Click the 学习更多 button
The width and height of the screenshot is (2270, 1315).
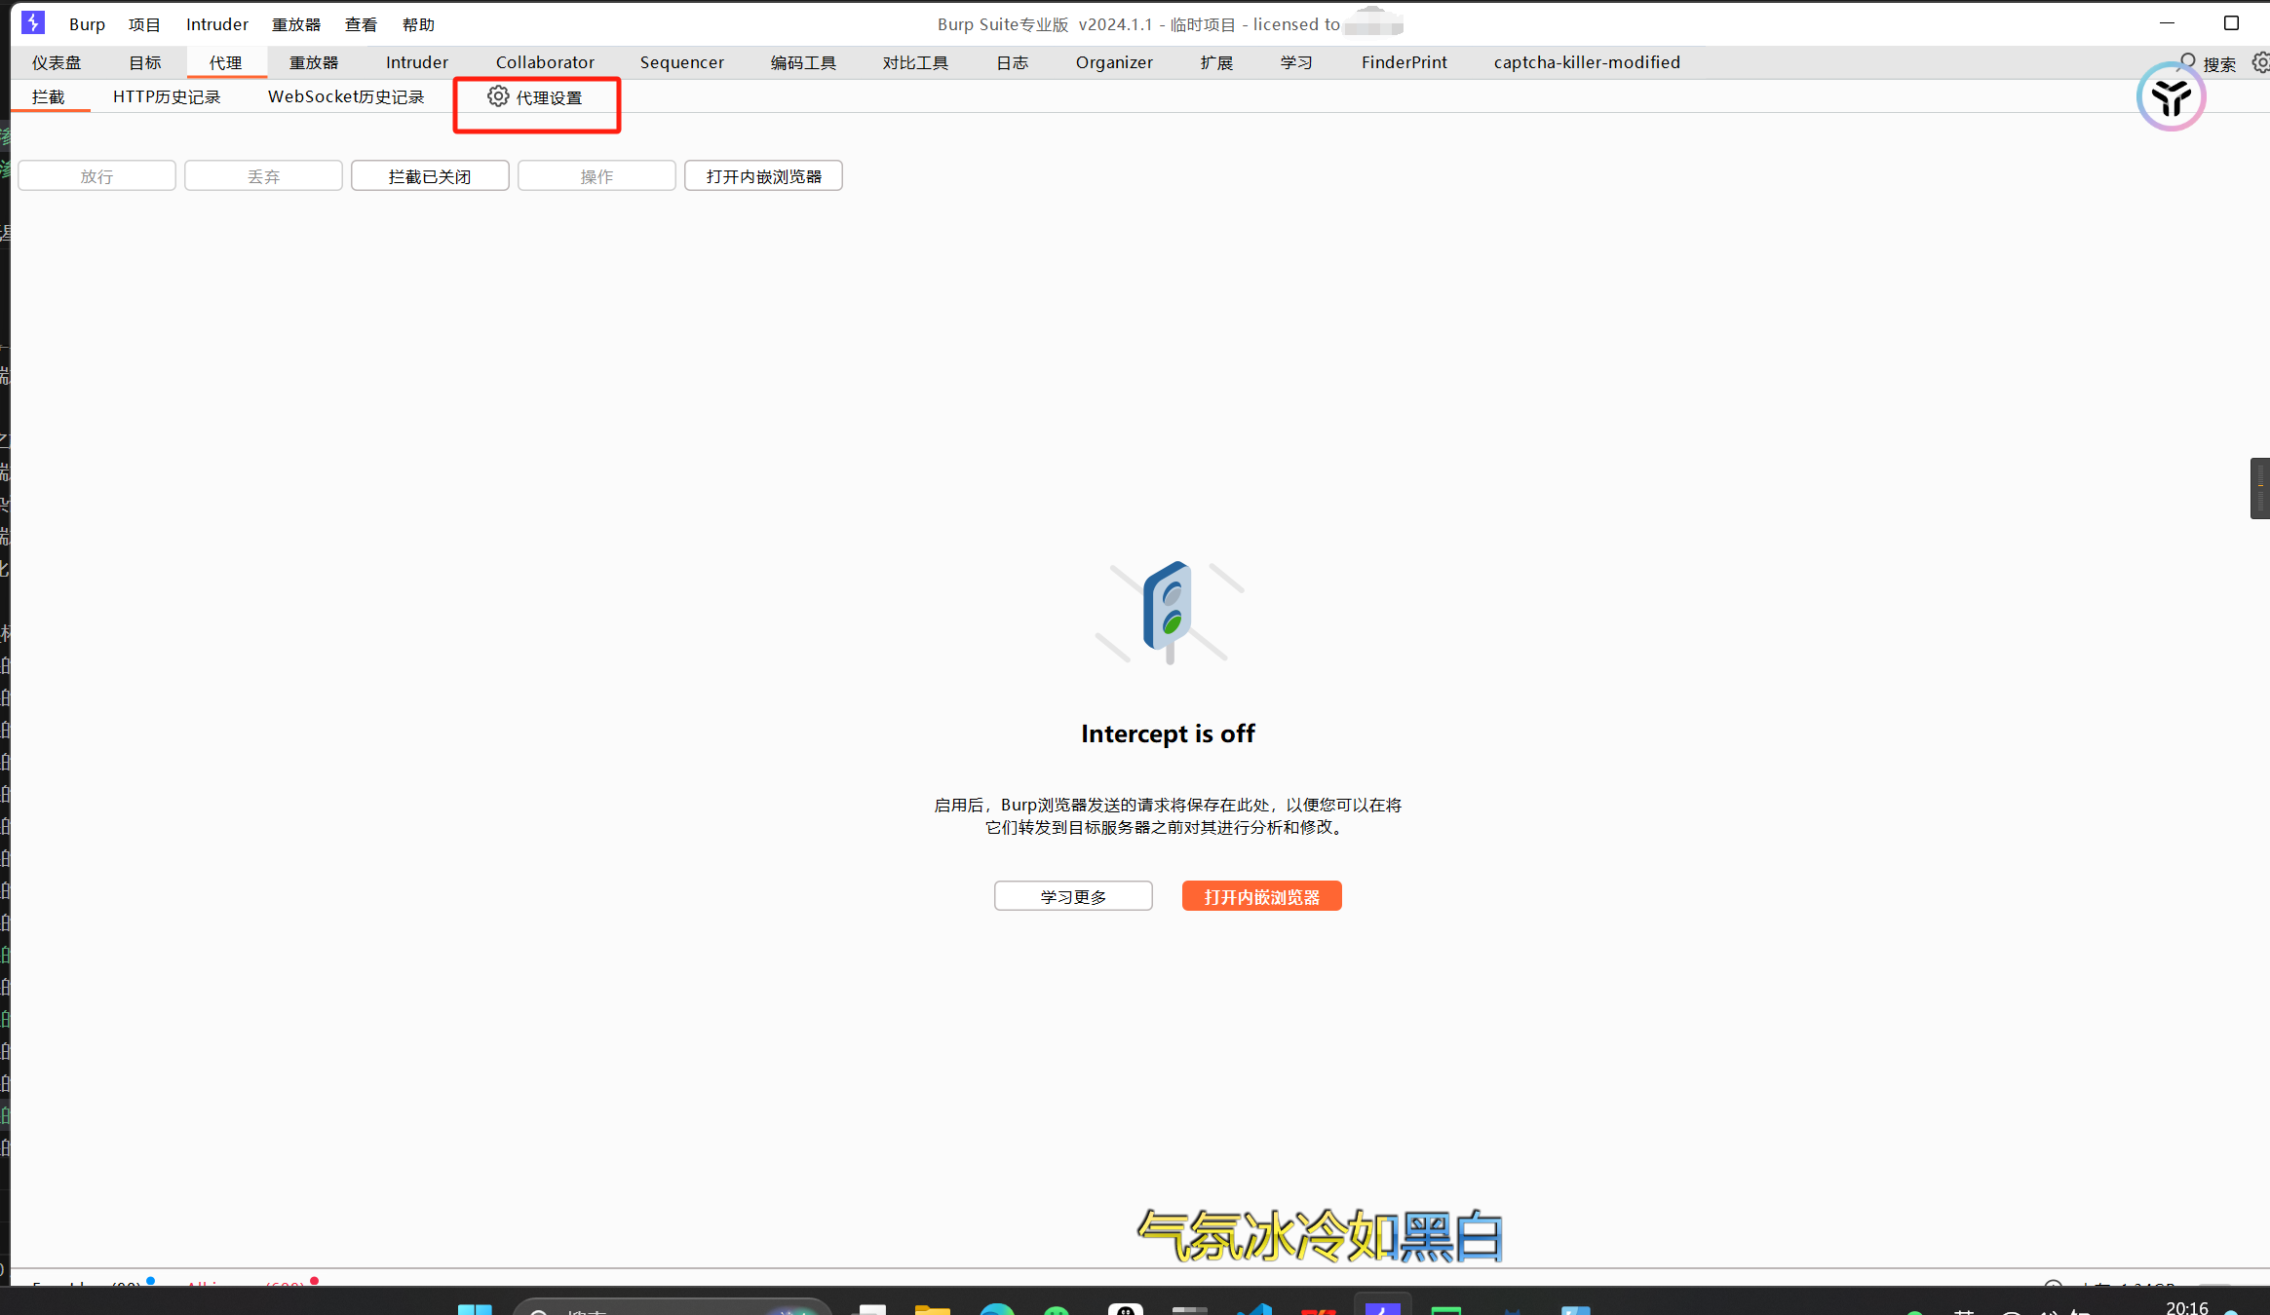1073,896
